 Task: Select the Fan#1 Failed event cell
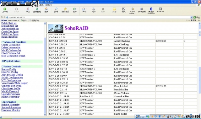point(134,114)
